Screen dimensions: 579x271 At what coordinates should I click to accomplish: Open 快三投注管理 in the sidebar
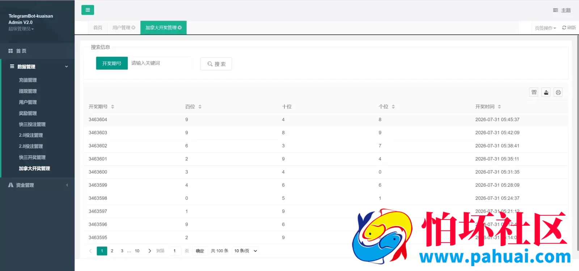(32, 124)
